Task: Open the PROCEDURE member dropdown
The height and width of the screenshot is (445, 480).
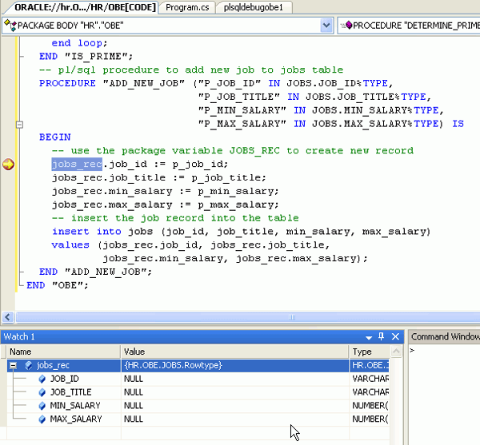Action: pyautogui.click(x=408, y=26)
